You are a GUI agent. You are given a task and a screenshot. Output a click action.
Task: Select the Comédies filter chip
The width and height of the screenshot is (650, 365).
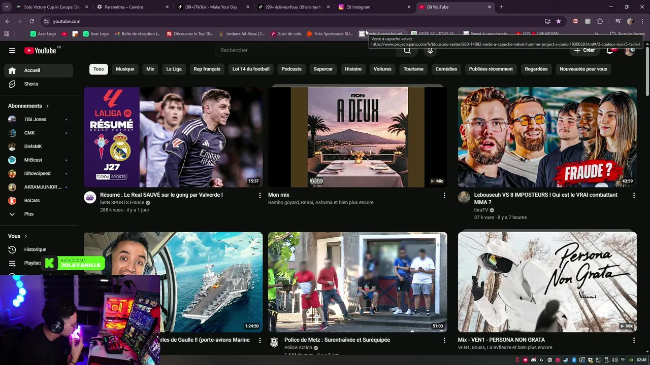pyautogui.click(x=446, y=69)
